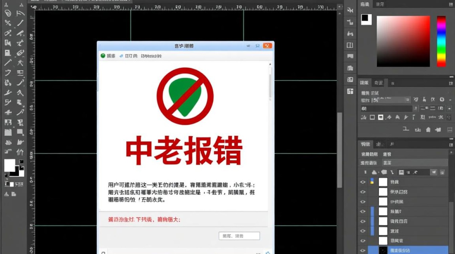Switch to the second tab beside the color panel
Image resolution: width=455 pixels, height=254 pixels.
pos(380,4)
